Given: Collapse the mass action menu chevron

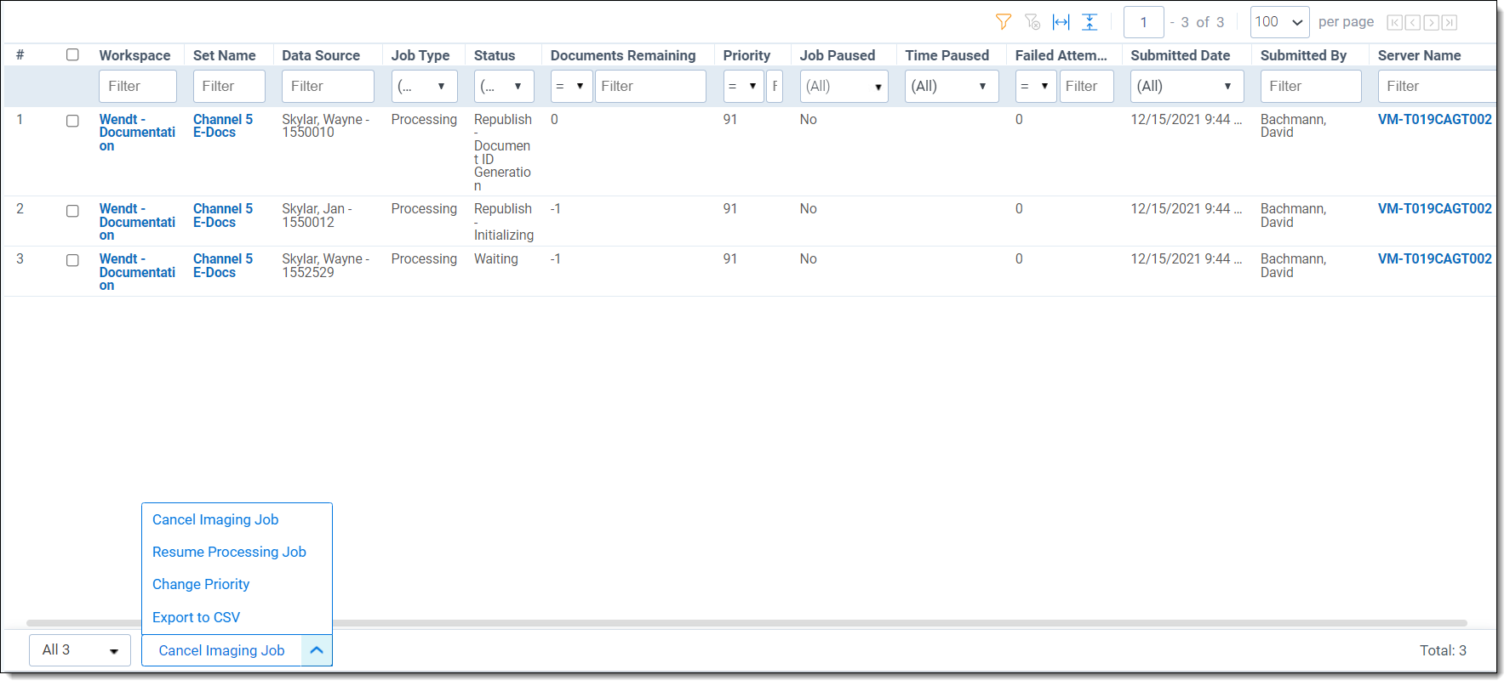Looking at the screenshot, I should 317,650.
